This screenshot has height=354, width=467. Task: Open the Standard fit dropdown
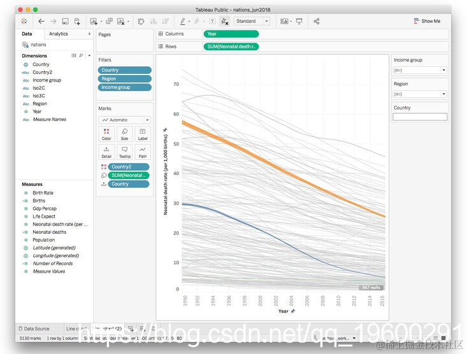252,21
